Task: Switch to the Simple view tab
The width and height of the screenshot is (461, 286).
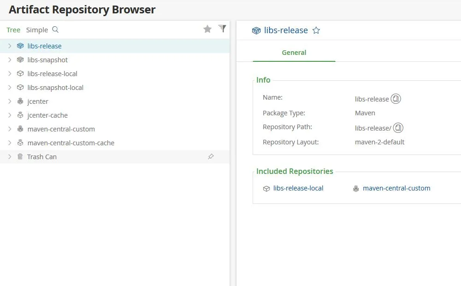Action: pyautogui.click(x=37, y=30)
